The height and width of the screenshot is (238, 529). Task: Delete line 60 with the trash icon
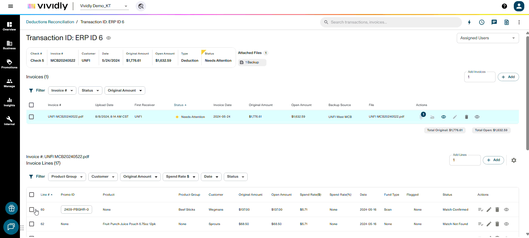(497, 209)
